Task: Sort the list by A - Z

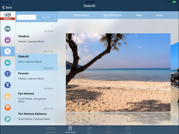Action: pos(26,17)
